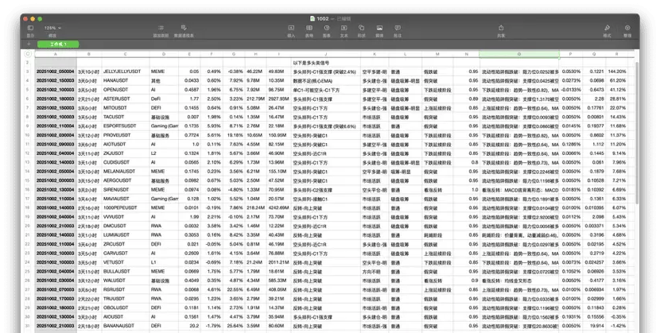Click the 以下是多头类信号 heading cell

click(326, 63)
